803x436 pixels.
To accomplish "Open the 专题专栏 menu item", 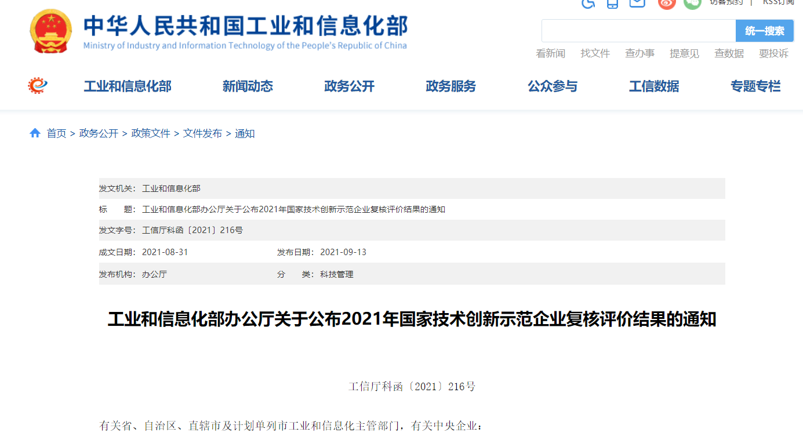I will (755, 86).
